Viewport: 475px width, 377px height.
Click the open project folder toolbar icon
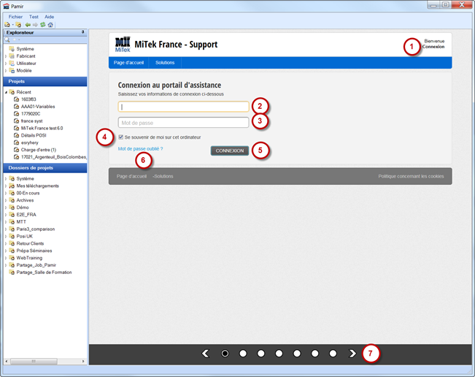[18, 25]
